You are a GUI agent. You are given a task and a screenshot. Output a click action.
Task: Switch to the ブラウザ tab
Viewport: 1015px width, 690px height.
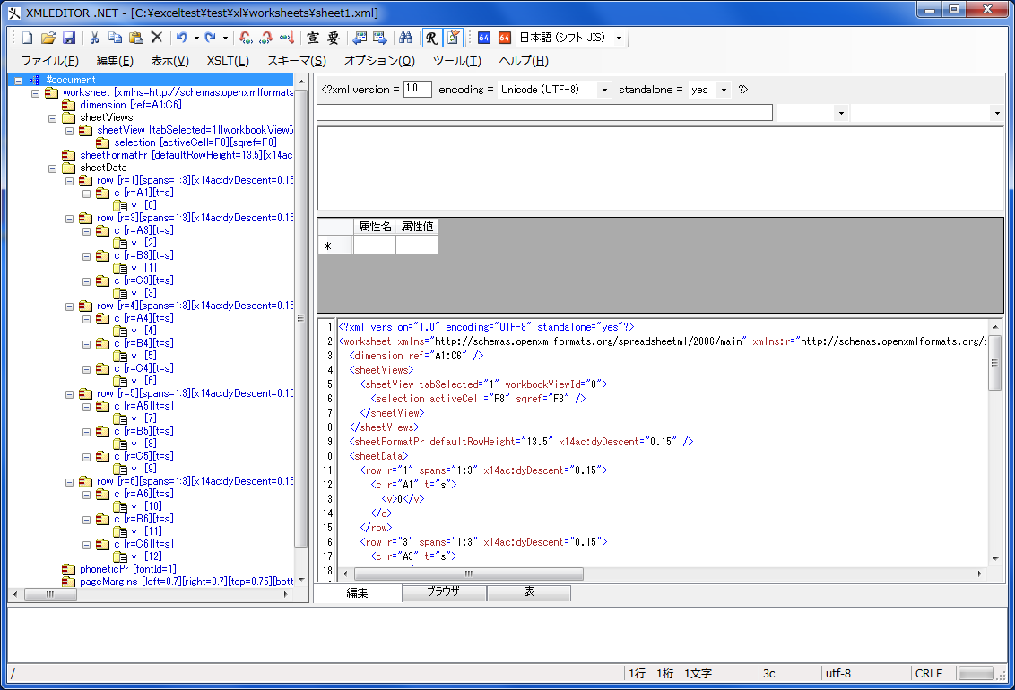pos(444,592)
